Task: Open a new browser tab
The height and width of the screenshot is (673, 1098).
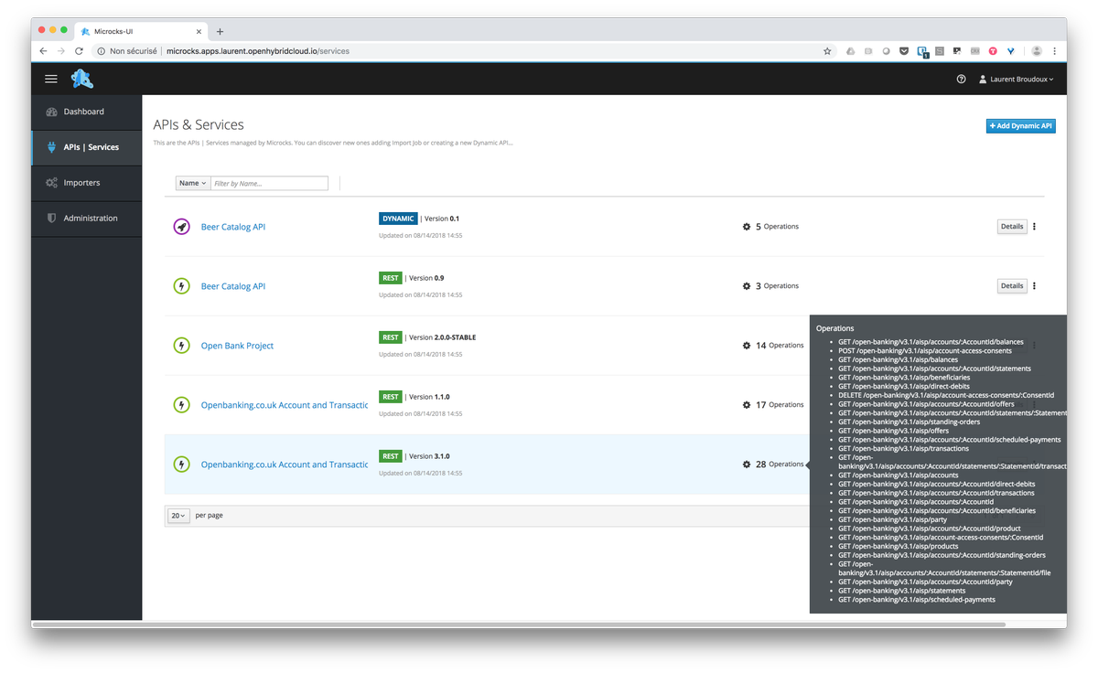Action: tap(220, 31)
